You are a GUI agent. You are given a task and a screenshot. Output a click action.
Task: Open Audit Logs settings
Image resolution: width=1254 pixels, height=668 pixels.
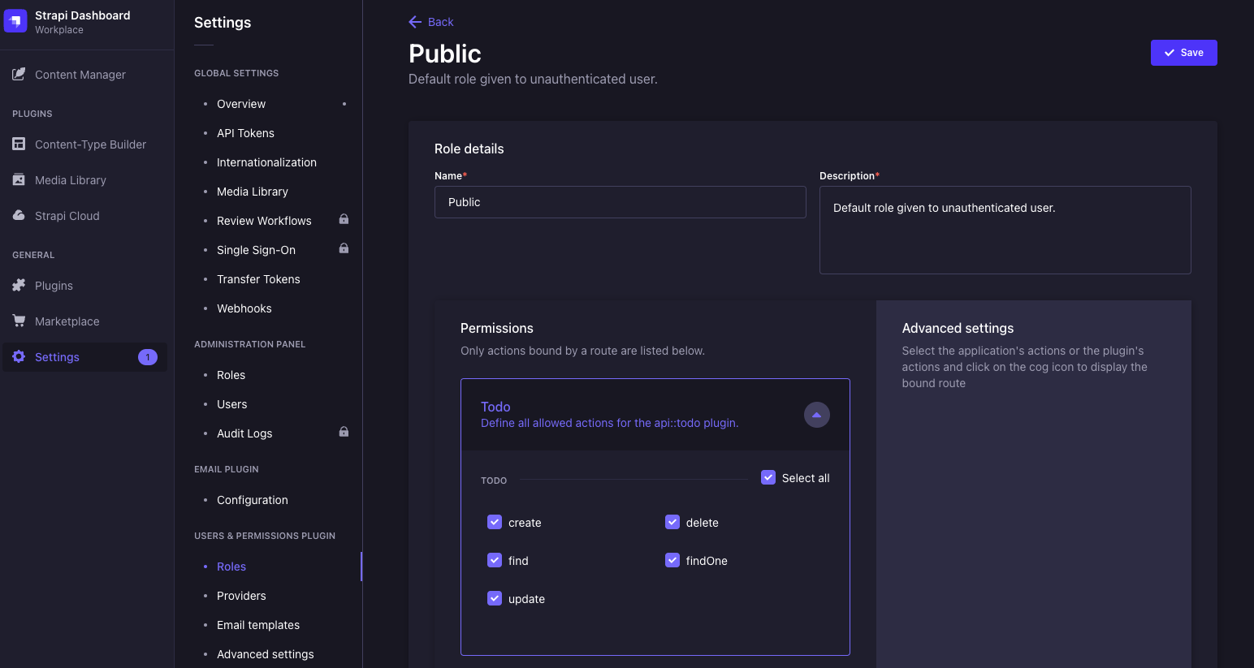[x=244, y=433]
